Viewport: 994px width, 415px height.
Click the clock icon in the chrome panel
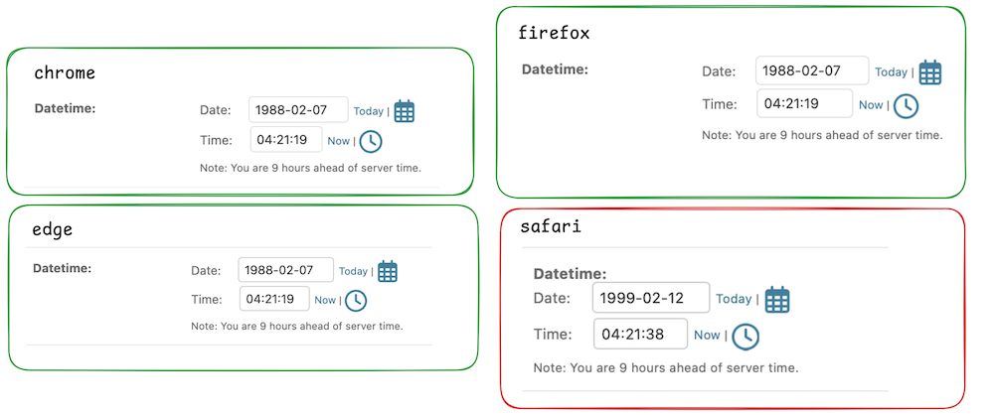[370, 141]
